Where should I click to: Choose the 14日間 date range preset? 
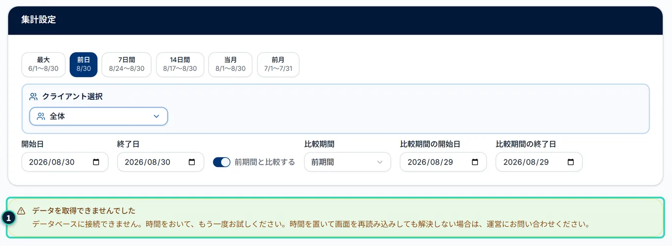tap(180, 65)
